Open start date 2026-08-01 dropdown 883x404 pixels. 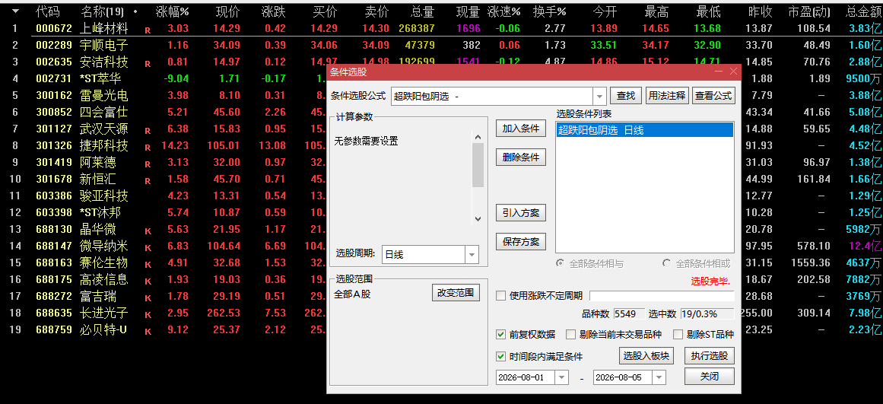[x=562, y=377]
